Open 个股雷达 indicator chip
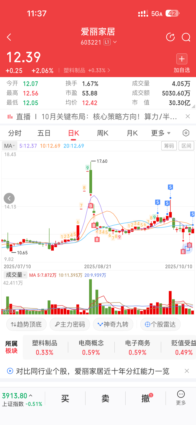Viewport: 196px width, 425px height. click(x=160, y=324)
